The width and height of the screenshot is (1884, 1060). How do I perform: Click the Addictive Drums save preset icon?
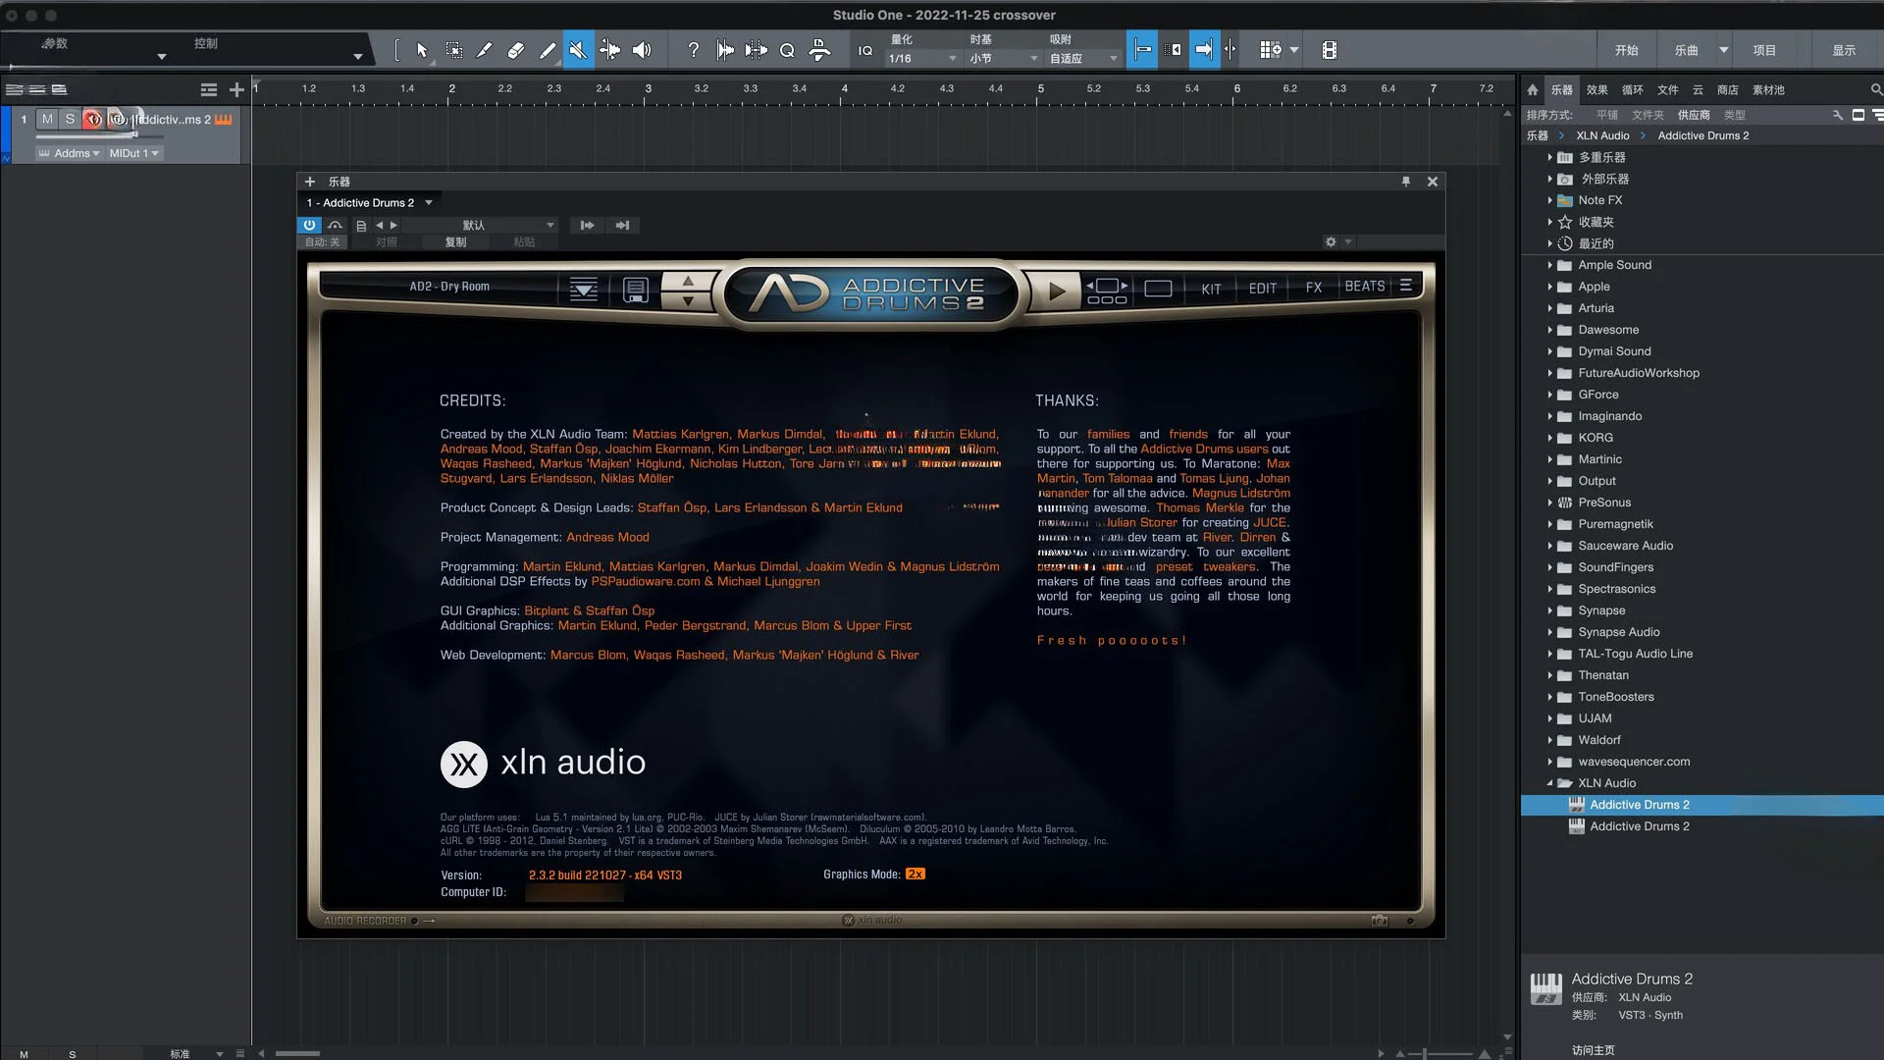point(635,290)
